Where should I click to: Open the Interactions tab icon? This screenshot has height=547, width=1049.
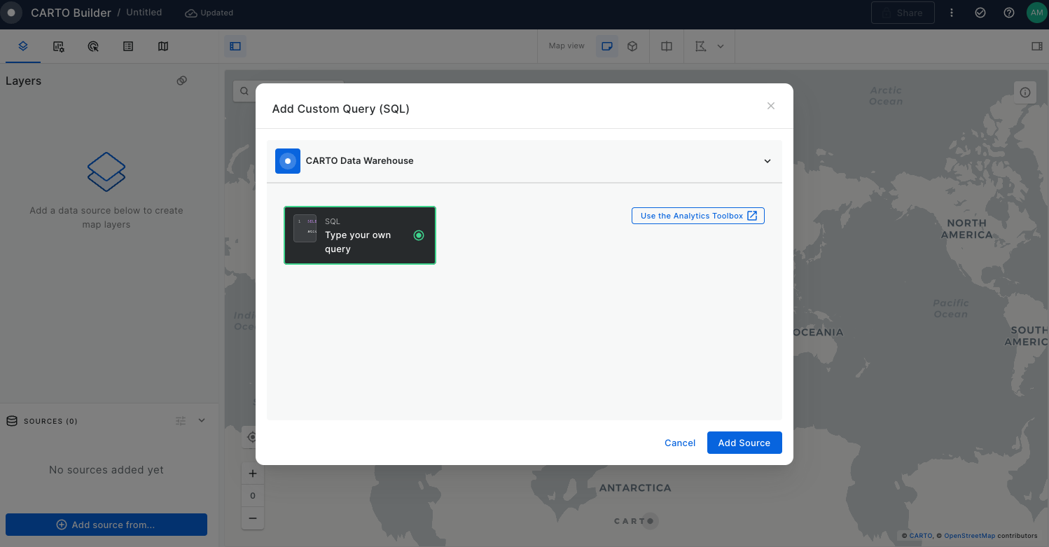(x=93, y=46)
